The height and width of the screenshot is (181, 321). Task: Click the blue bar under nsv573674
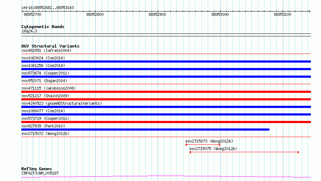[x=166, y=77]
